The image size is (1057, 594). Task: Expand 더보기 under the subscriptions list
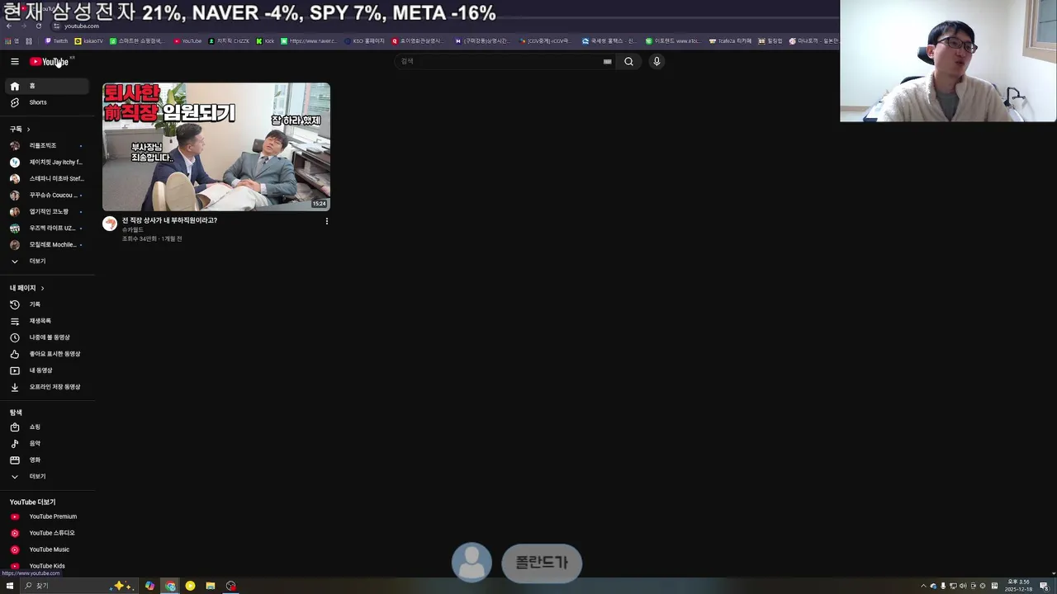click(47, 261)
